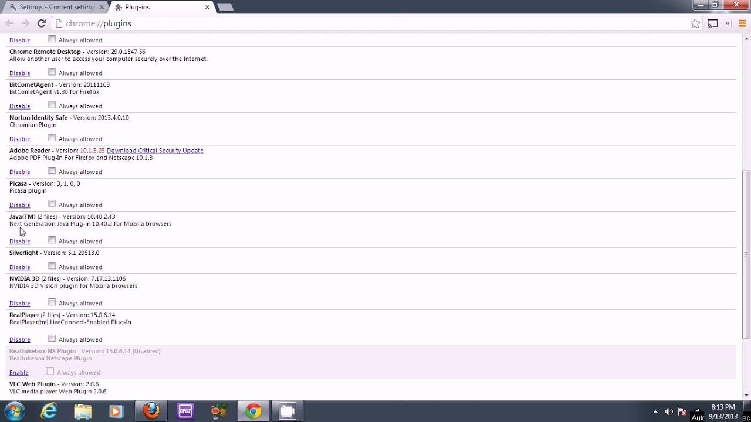Disable the Java(TM) plugin
This screenshot has width=751, height=422.
19,241
